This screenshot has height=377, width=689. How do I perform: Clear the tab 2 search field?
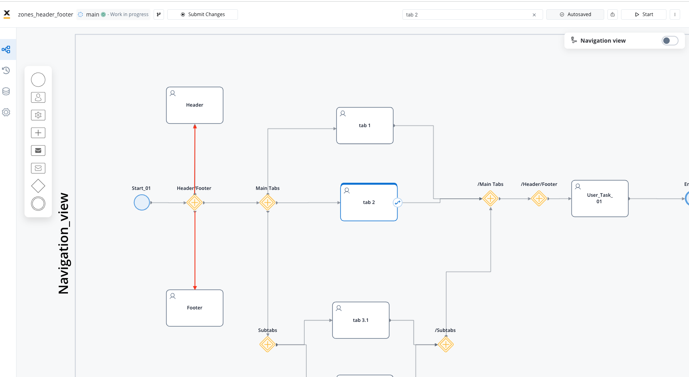(534, 15)
